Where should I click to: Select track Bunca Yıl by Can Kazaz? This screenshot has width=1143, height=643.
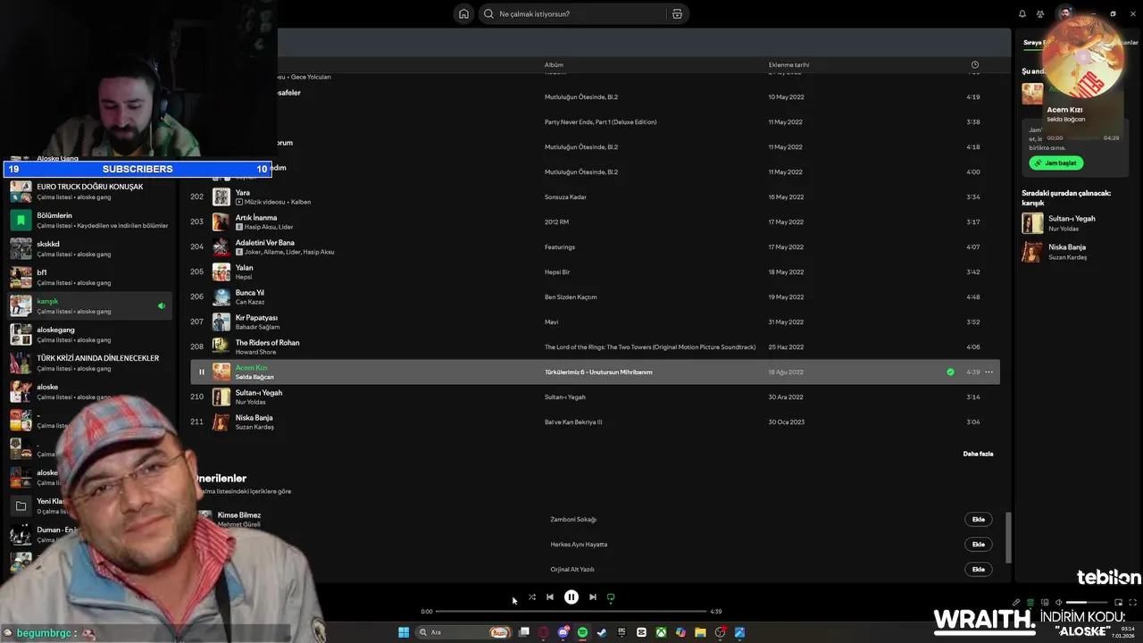[x=595, y=296]
